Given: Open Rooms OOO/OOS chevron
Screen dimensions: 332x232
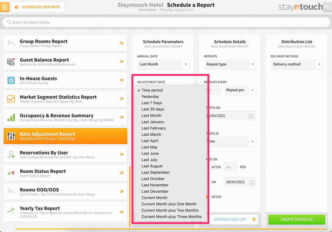Looking at the screenshot, I should click(x=122, y=191).
